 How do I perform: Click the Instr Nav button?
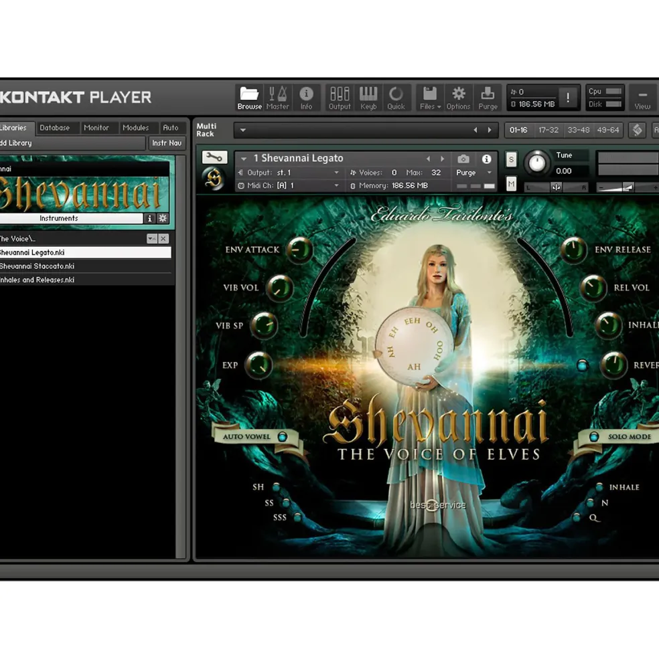(167, 143)
